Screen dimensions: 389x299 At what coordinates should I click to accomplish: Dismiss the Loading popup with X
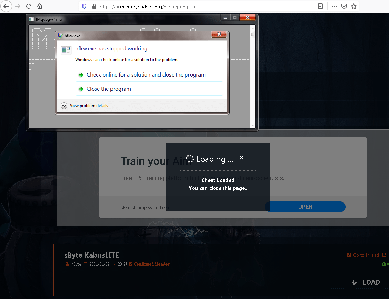(242, 158)
